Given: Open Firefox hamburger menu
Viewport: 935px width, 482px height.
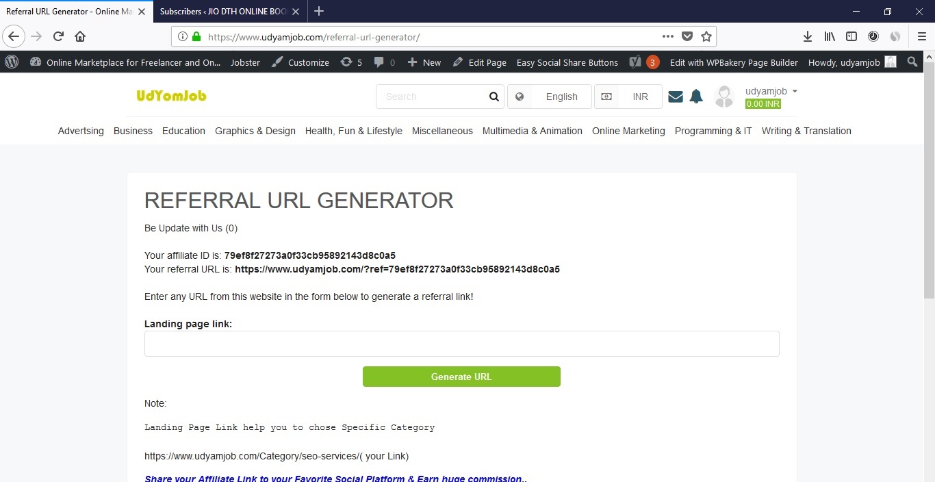Looking at the screenshot, I should tap(922, 36).
